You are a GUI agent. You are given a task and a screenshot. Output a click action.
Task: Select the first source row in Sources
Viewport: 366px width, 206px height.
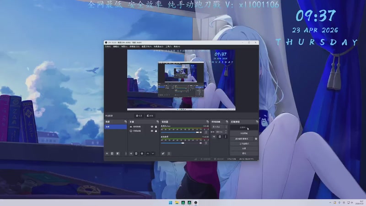point(143,127)
